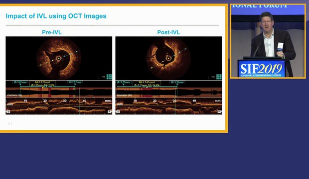This screenshot has height=179, width=309.
Task: Click the teal grid icon in Pre-IVL panel
Action: click(109, 77)
